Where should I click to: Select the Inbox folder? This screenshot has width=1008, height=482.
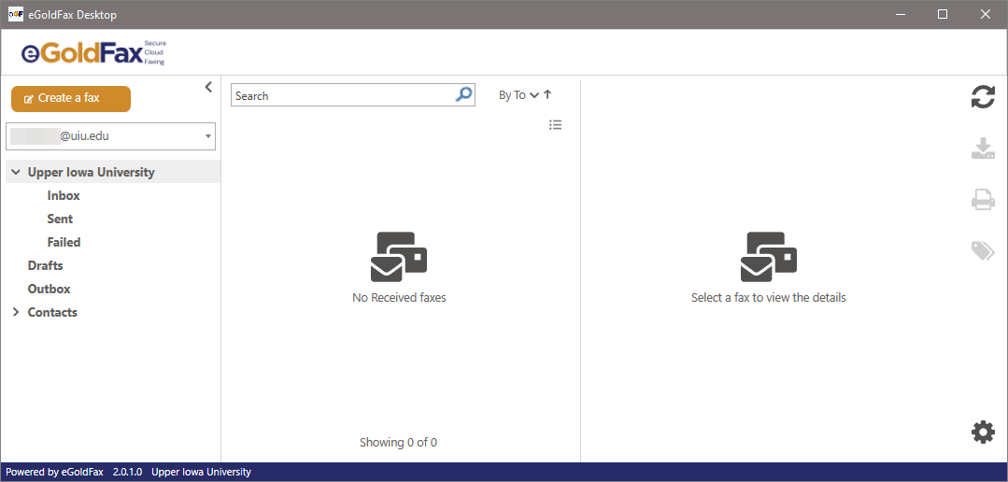pyautogui.click(x=64, y=195)
